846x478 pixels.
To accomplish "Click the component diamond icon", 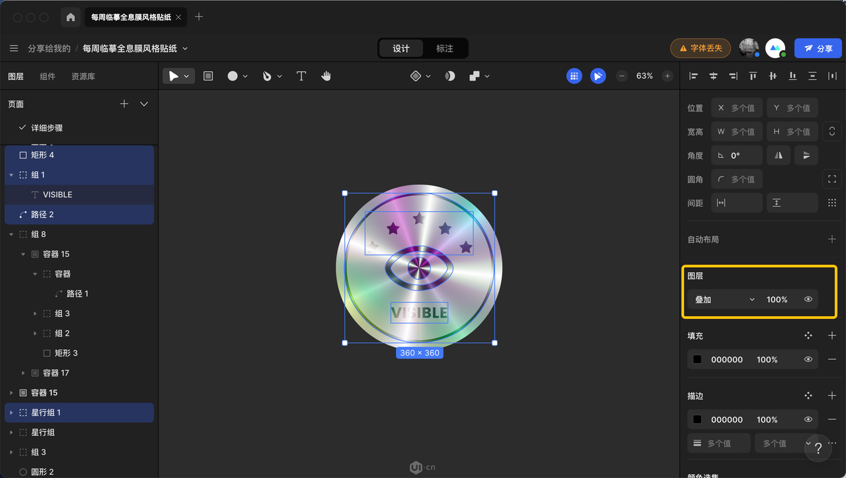I will [415, 76].
